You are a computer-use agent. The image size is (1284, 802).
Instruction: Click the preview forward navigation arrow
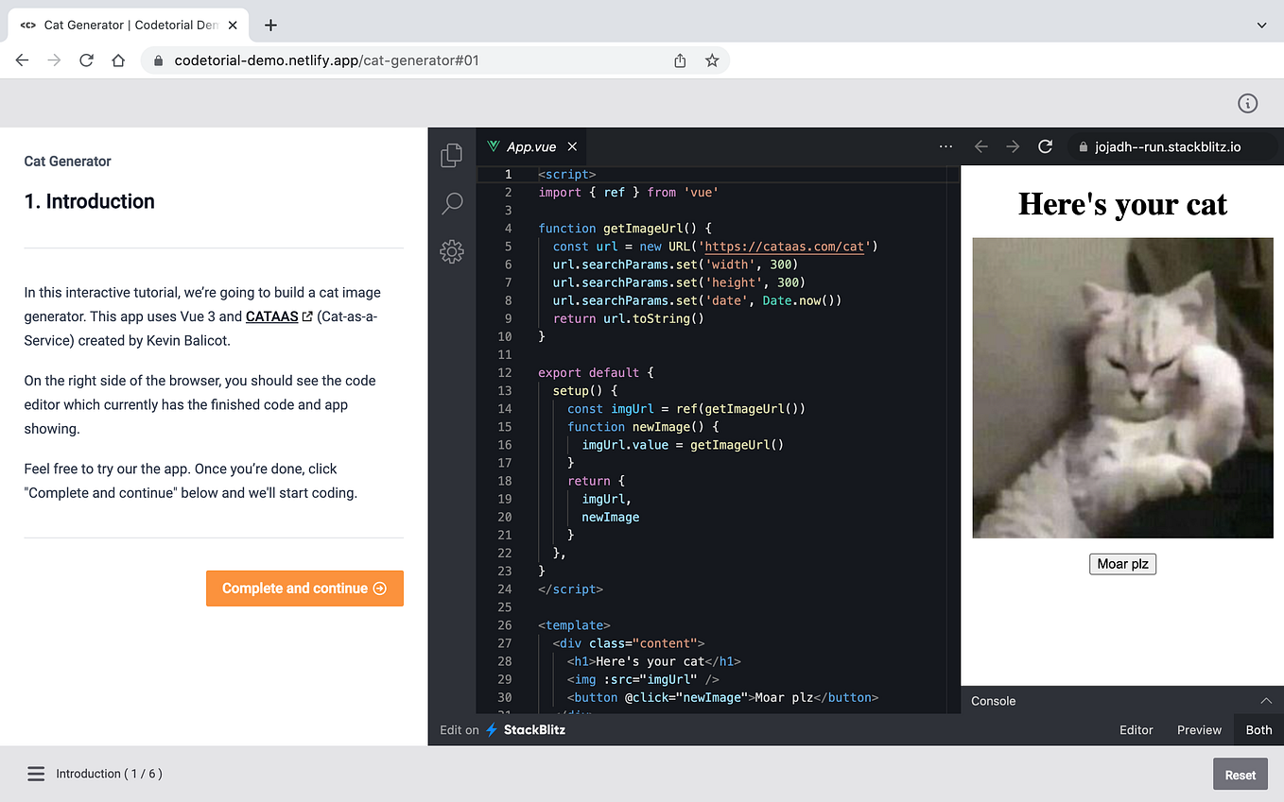1012,146
